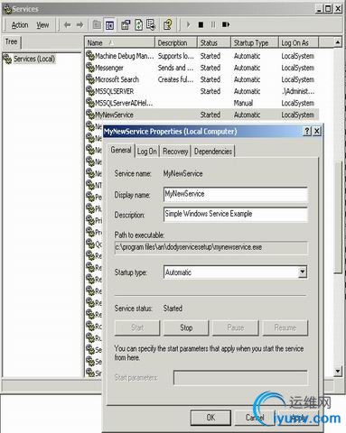Screen dimensions: 346x433
Task: Click the services list vertical scrollbar thumb
Action: (x=338, y=217)
